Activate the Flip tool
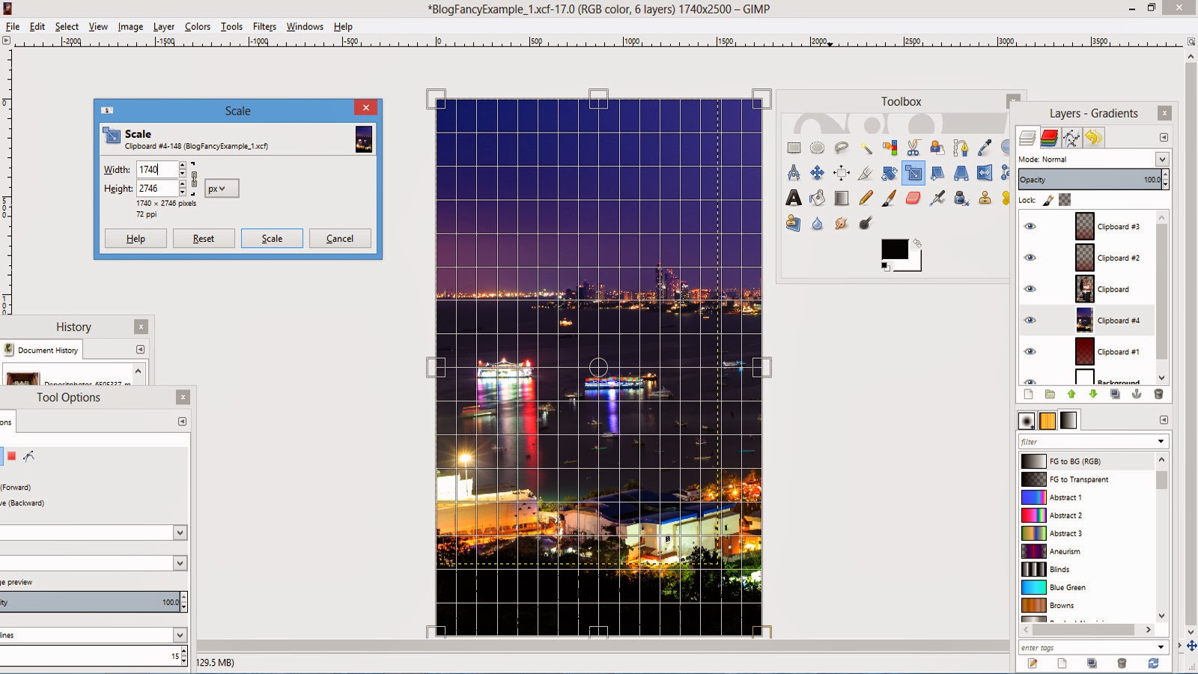The image size is (1198, 674). point(985,173)
